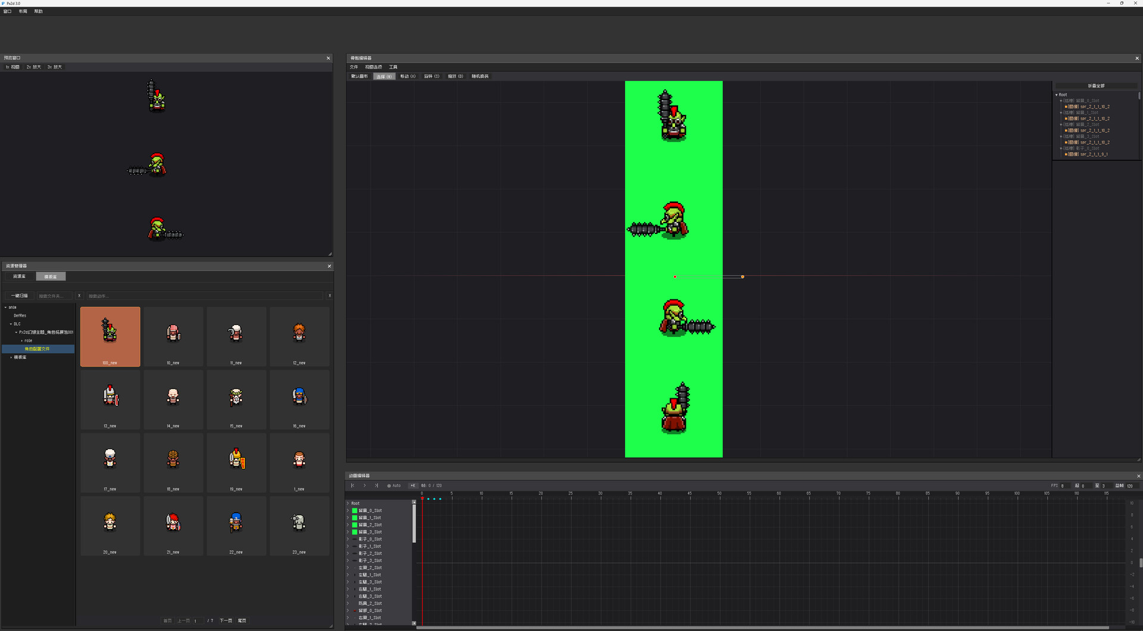Close the animation editor panel
Viewport: 1143px width, 631px height.
point(1138,476)
